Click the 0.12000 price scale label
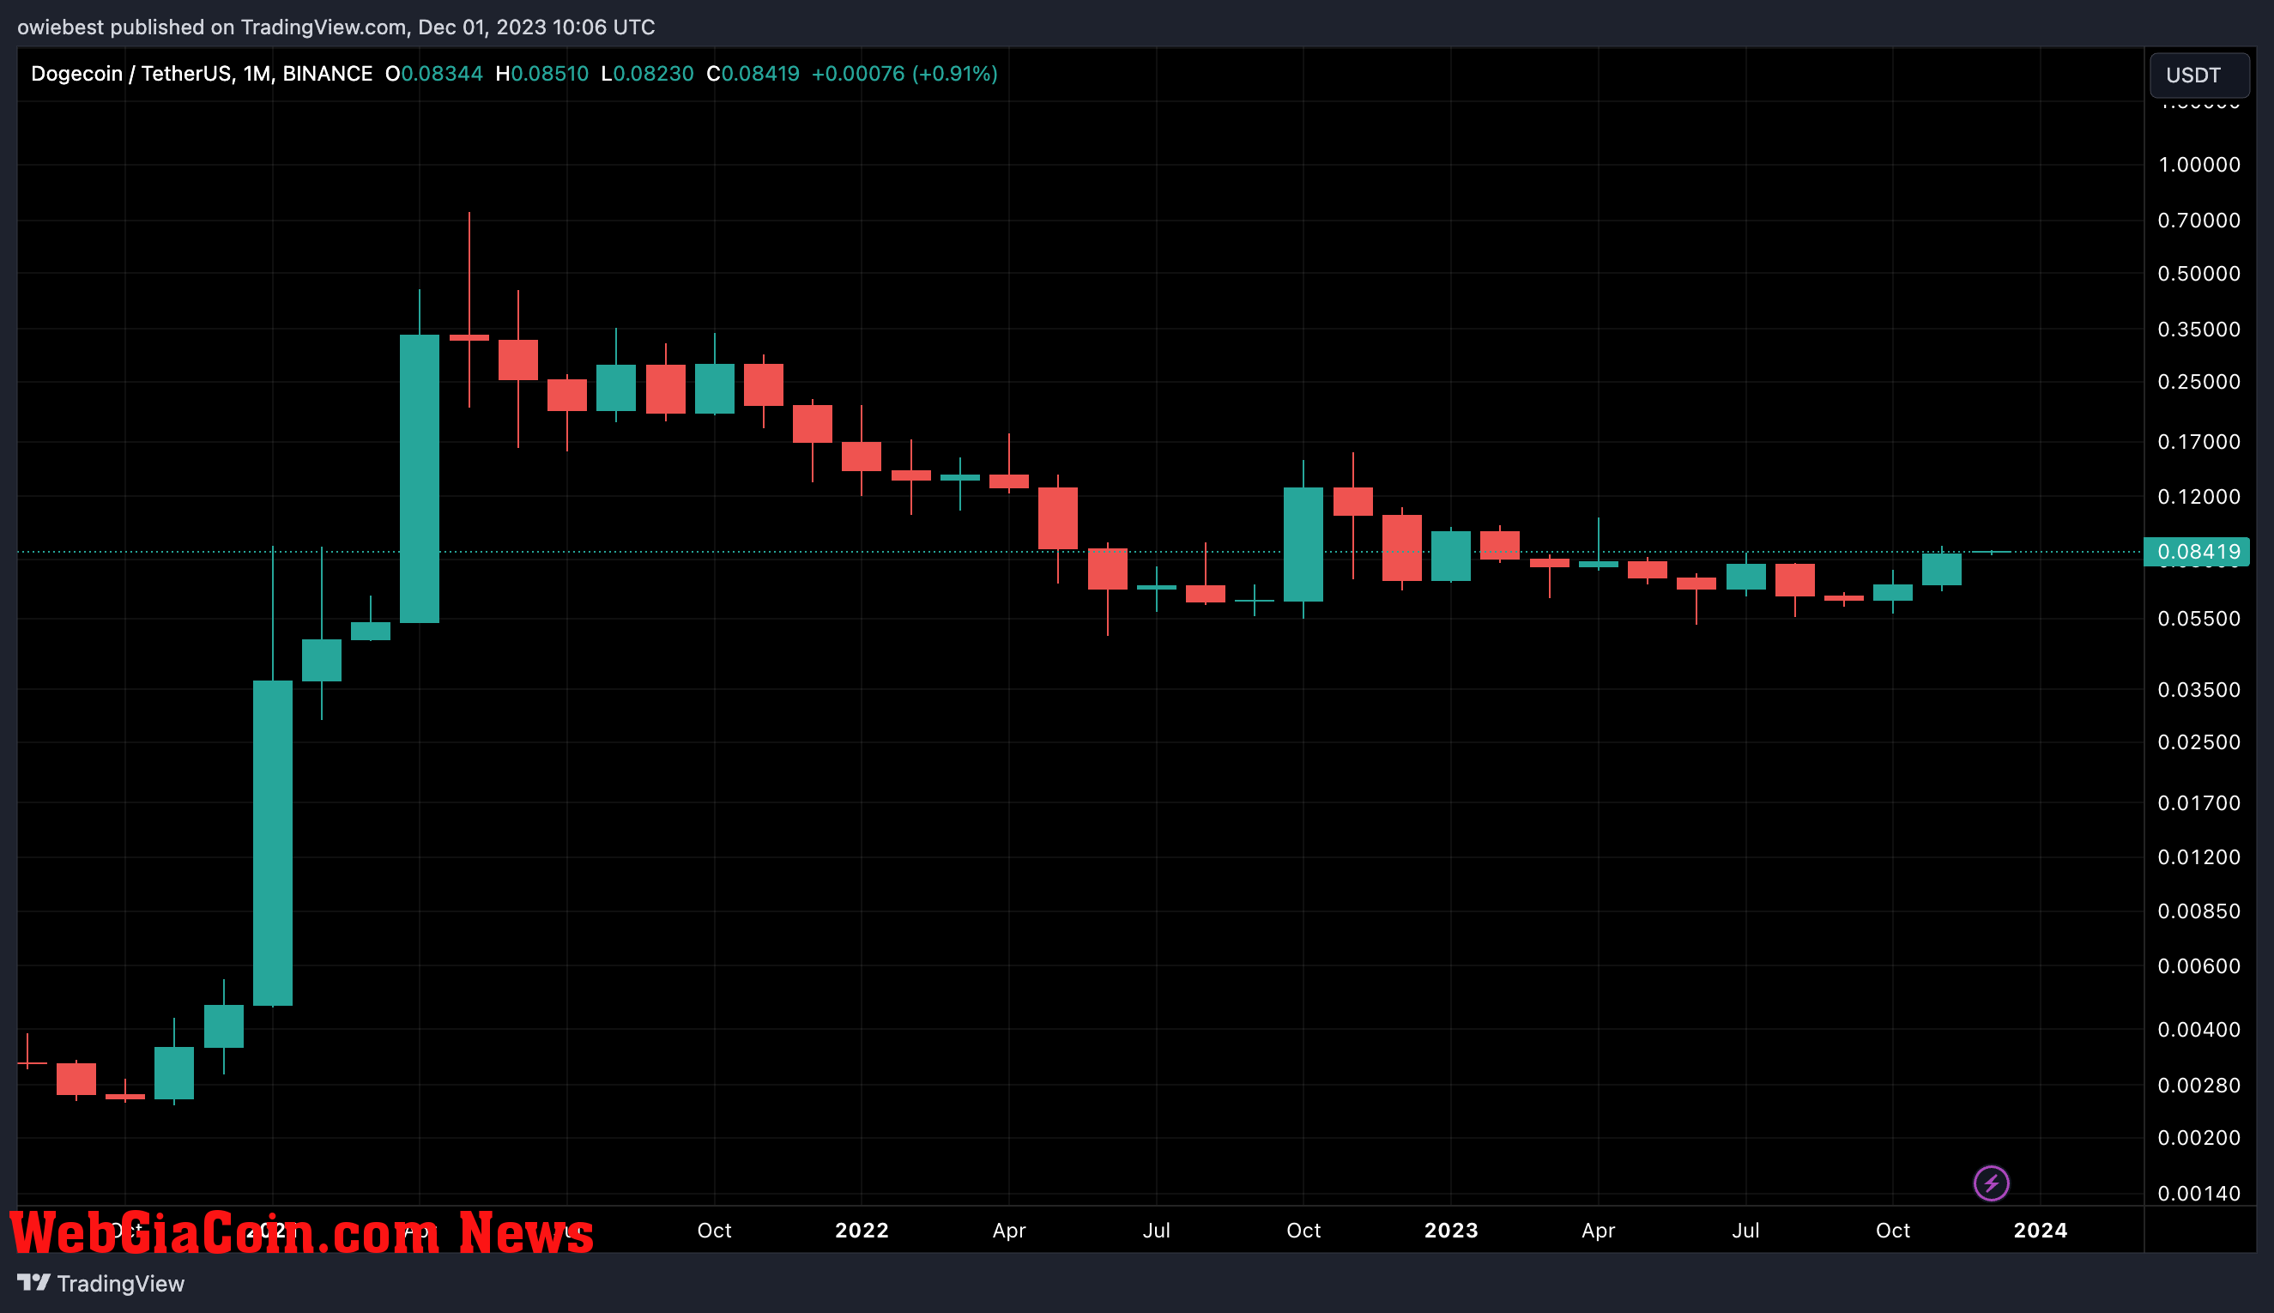Screen dimensions: 2274x1313 (2198, 497)
